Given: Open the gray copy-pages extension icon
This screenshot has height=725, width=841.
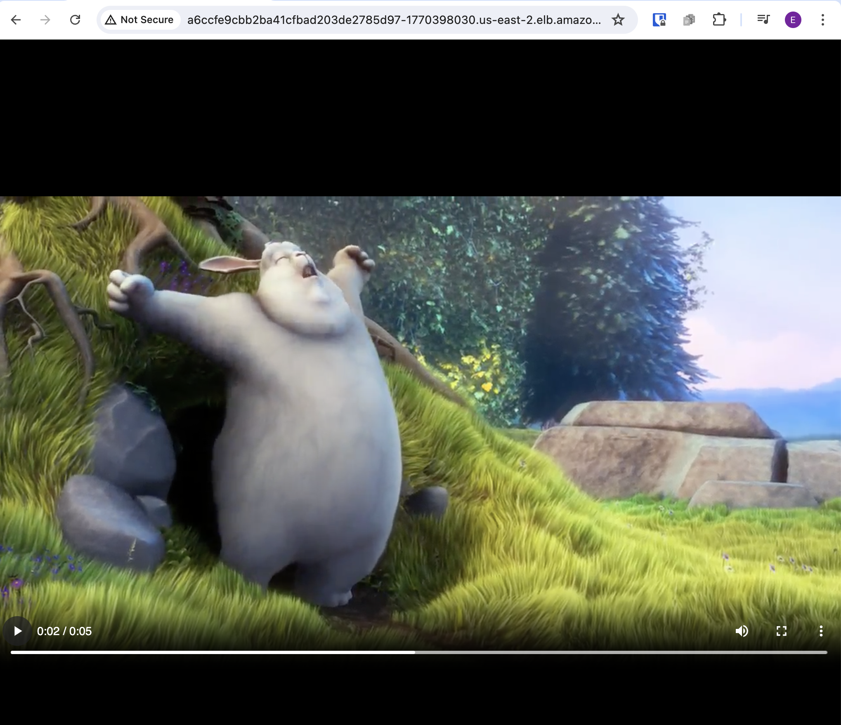Looking at the screenshot, I should (x=689, y=20).
